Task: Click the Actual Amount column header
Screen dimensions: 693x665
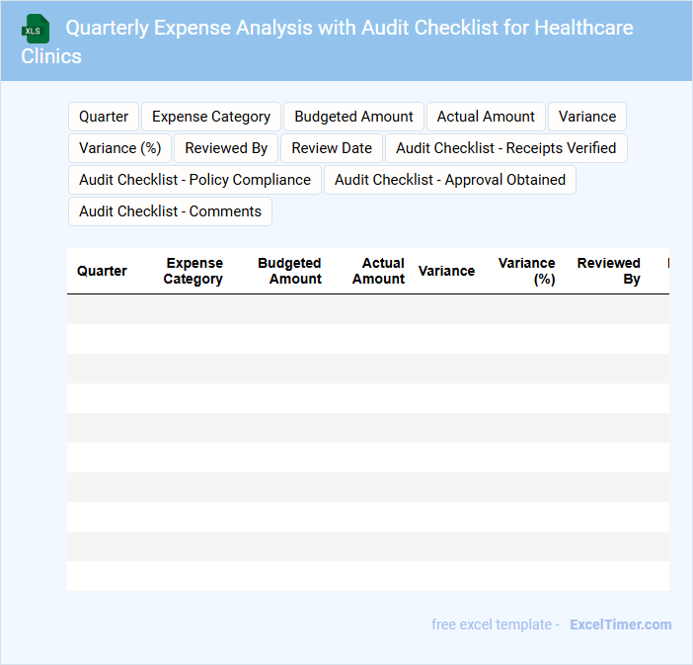Action: pos(379,271)
